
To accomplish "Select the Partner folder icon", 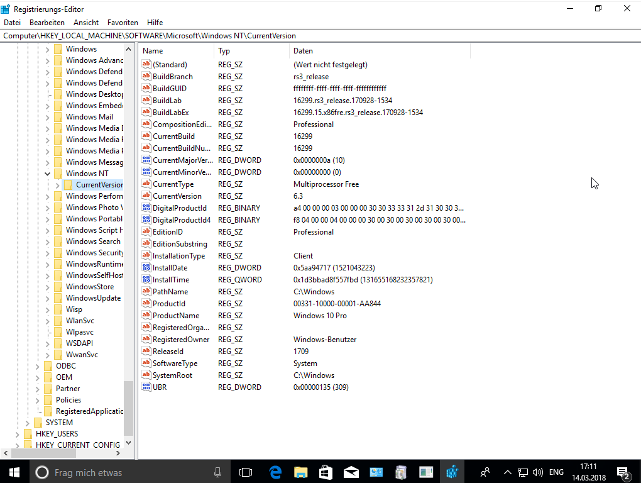I will coord(48,389).
